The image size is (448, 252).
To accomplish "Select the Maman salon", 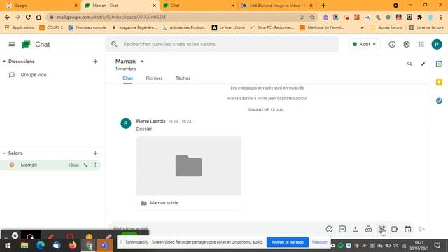I will coord(50,165).
